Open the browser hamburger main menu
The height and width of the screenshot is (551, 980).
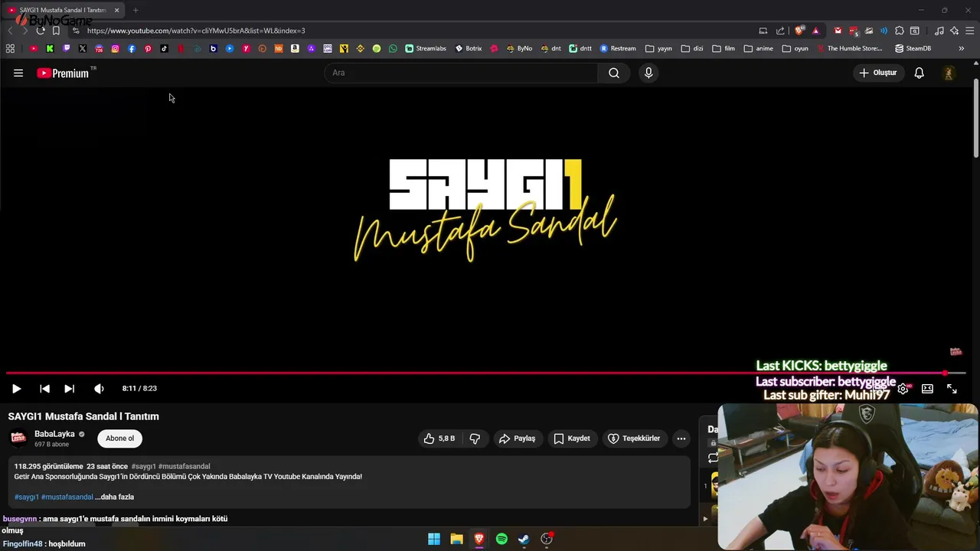(x=970, y=31)
